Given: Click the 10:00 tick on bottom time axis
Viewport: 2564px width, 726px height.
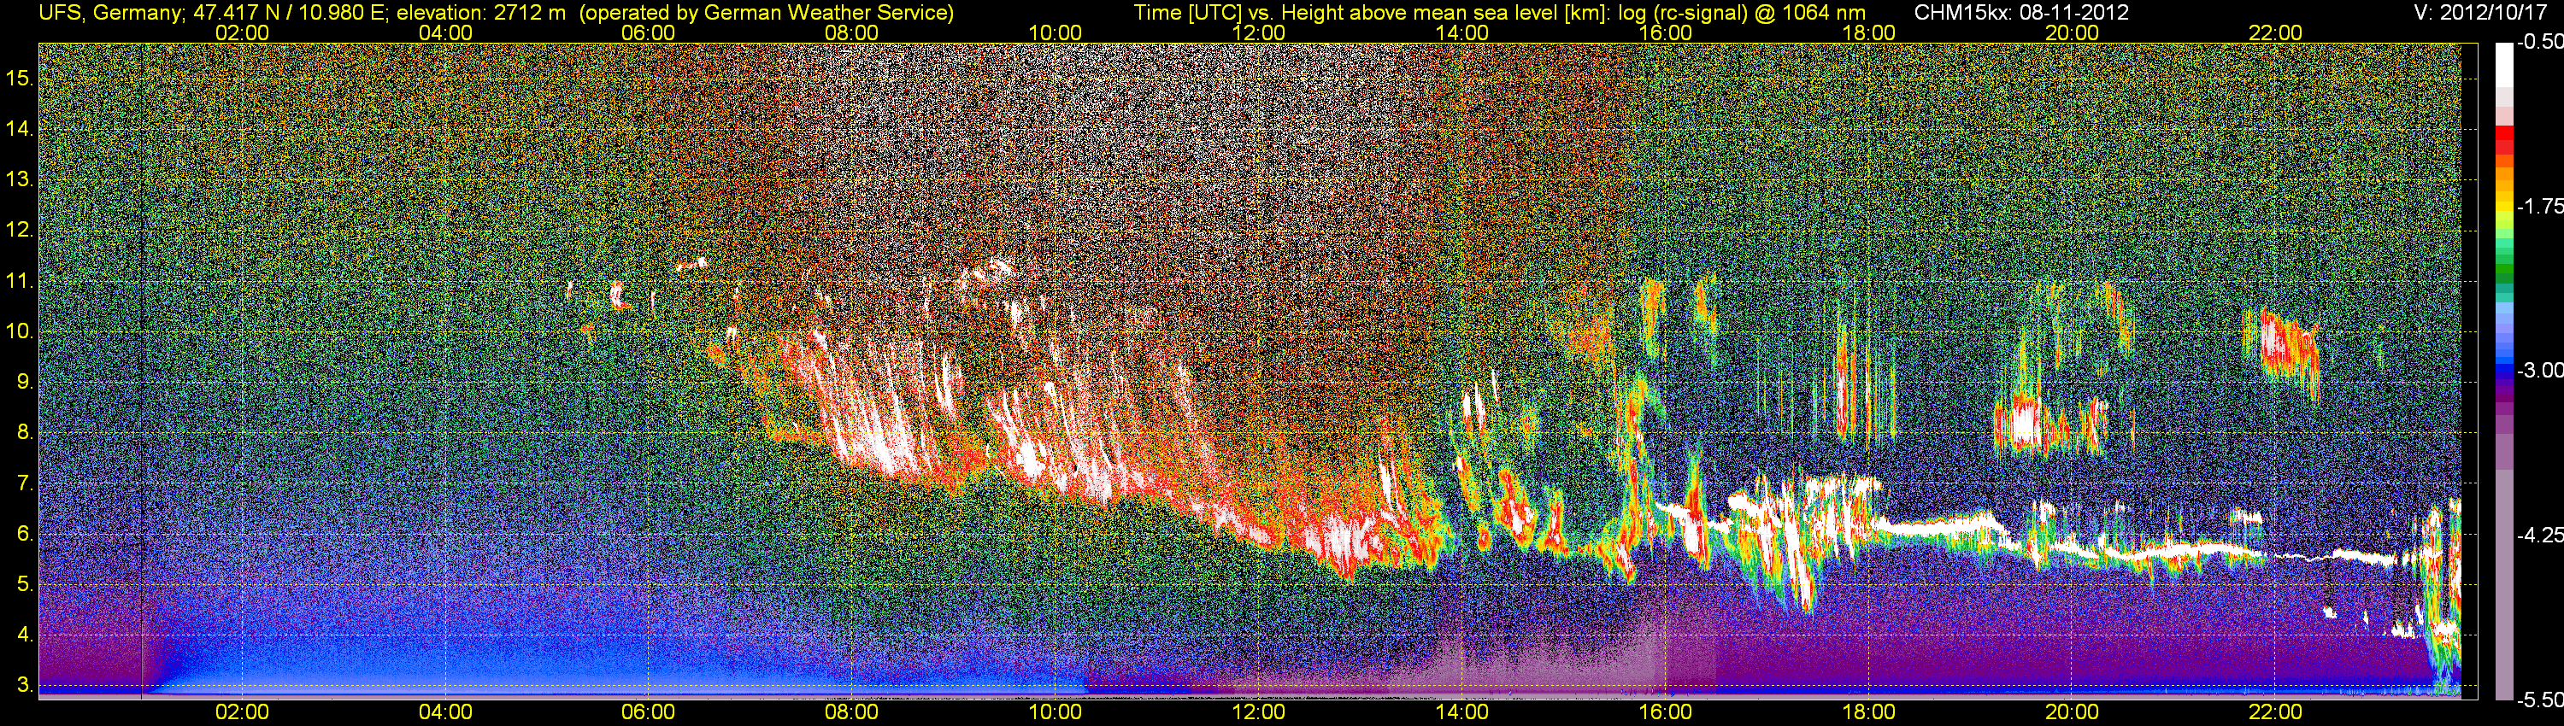Looking at the screenshot, I should [x=1055, y=712].
